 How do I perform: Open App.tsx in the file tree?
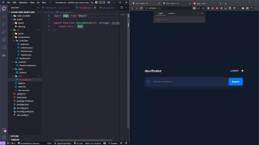click(21, 83)
